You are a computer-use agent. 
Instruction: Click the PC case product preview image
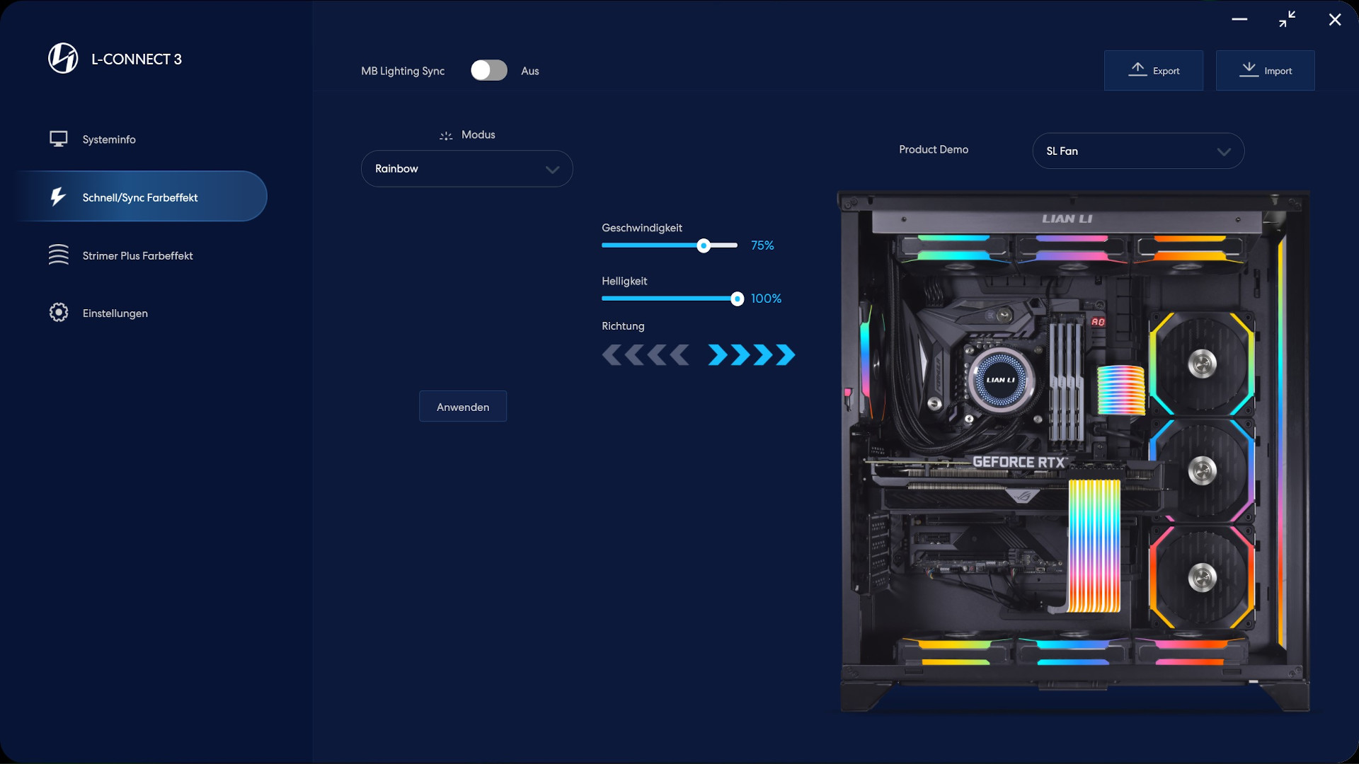click(1074, 451)
